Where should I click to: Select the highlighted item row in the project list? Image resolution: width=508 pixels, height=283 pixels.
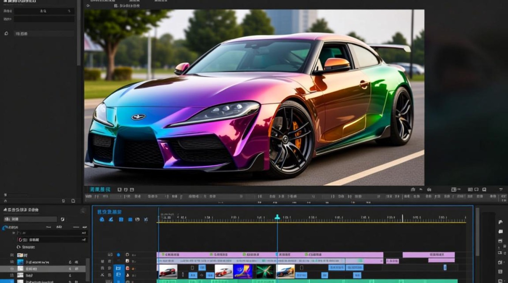(43, 269)
